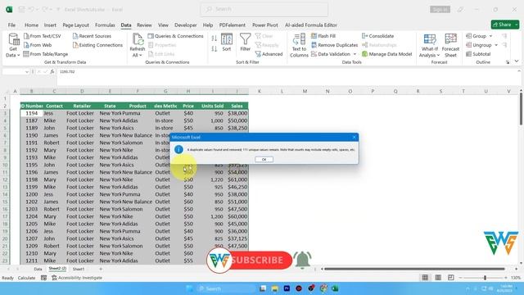The height and width of the screenshot is (295, 524).
Task: Adjust the zoom slider handle
Action: tap(485, 278)
